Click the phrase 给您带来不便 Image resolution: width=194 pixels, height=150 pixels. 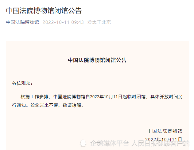point(44,105)
